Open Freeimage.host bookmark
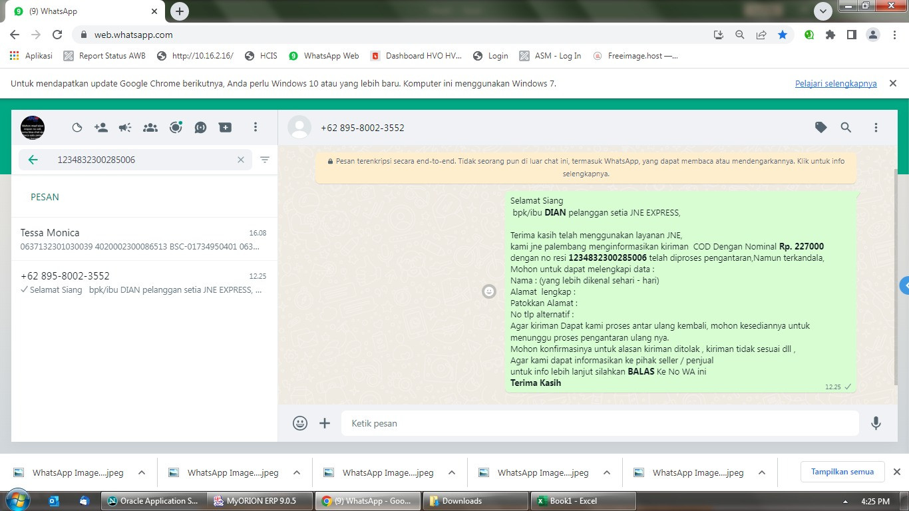The image size is (909, 511). point(636,56)
